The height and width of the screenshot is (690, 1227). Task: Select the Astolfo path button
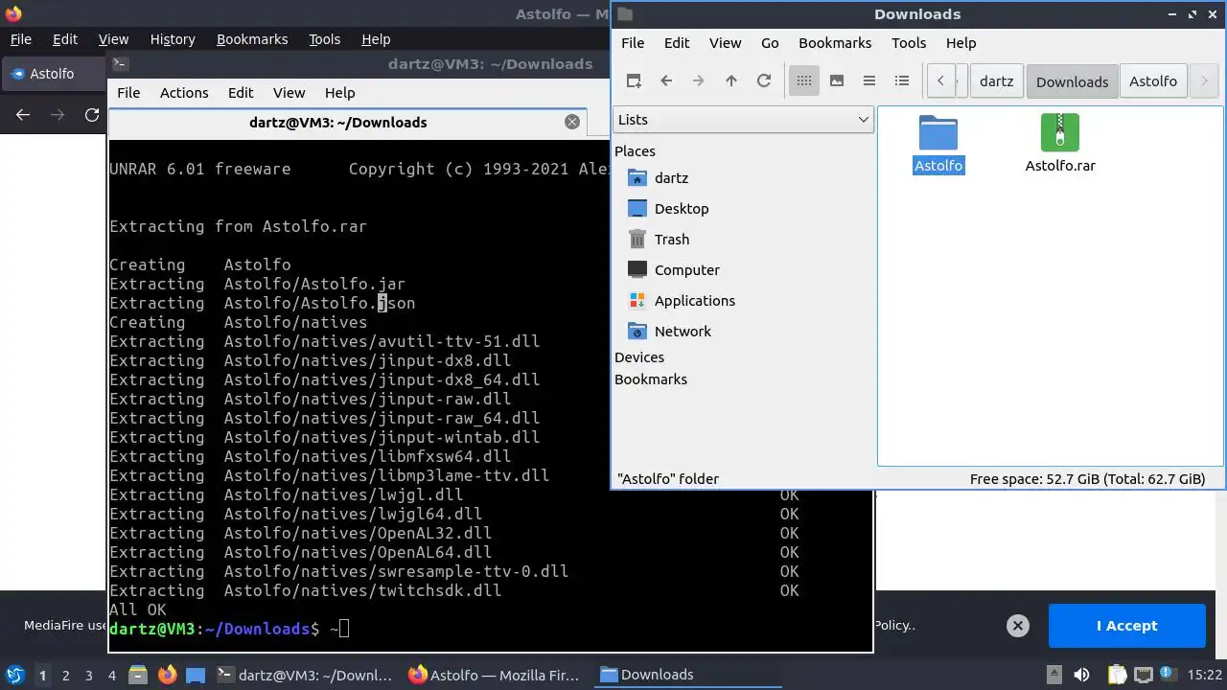tap(1153, 80)
